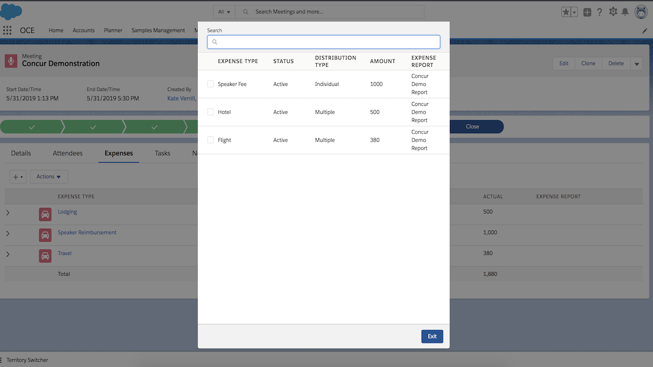Open the Actions dropdown menu
This screenshot has width=653, height=367.
pyautogui.click(x=49, y=177)
